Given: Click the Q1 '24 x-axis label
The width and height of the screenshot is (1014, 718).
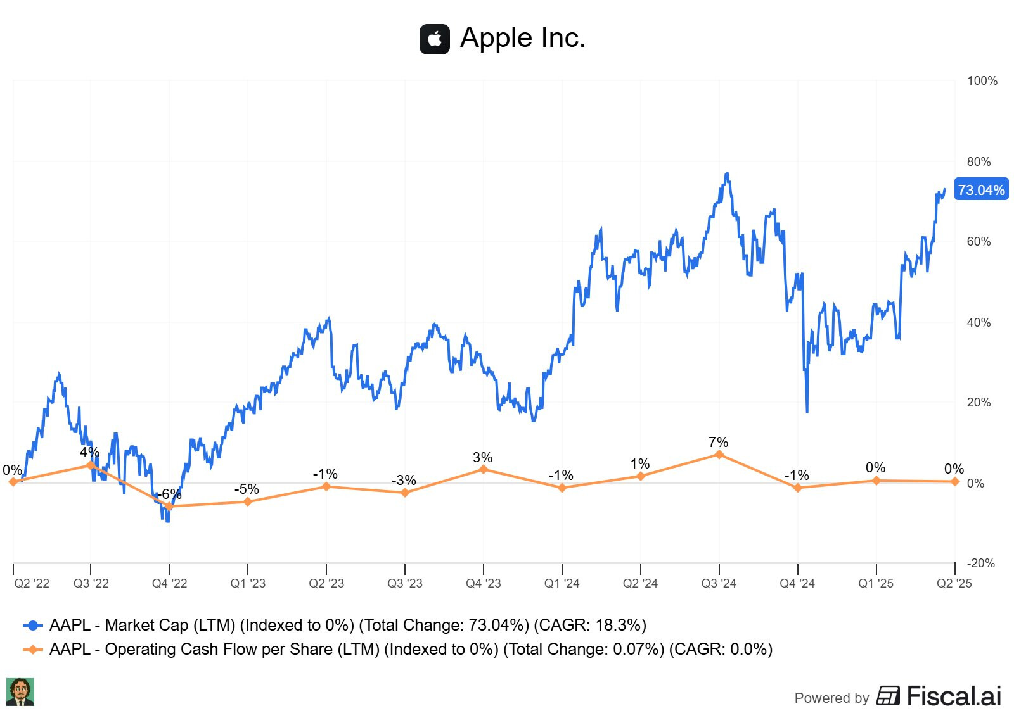Looking at the screenshot, I should pyautogui.click(x=562, y=583).
